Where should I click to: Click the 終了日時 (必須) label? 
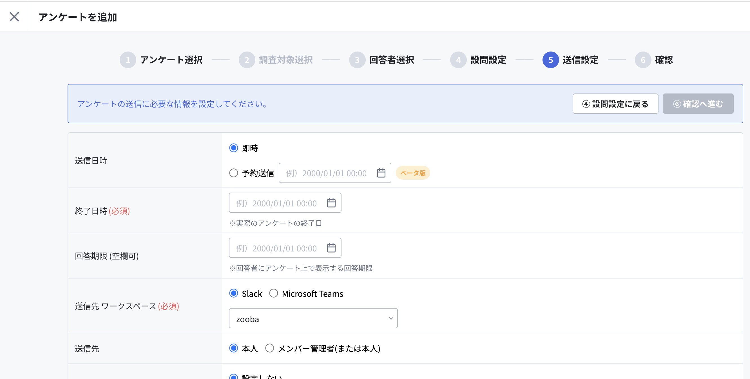pyautogui.click(x=102, y=211)
